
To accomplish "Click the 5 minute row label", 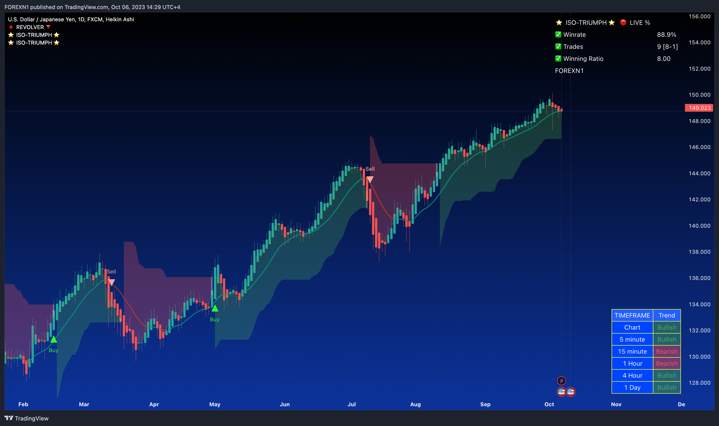I will 632,339.
